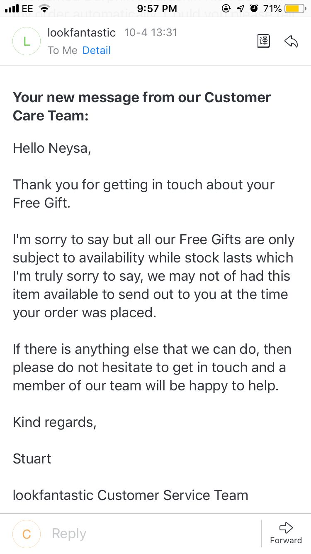Tap the reply arrow icon in header
Image resolution: width=311 pixels, height=554 pixels.
[x=291, y=41]
